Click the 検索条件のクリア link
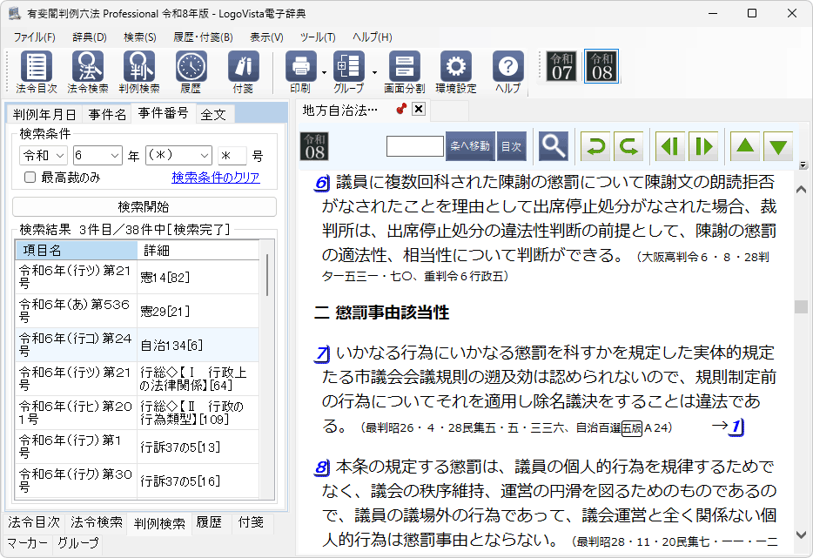 click(215, 178)
